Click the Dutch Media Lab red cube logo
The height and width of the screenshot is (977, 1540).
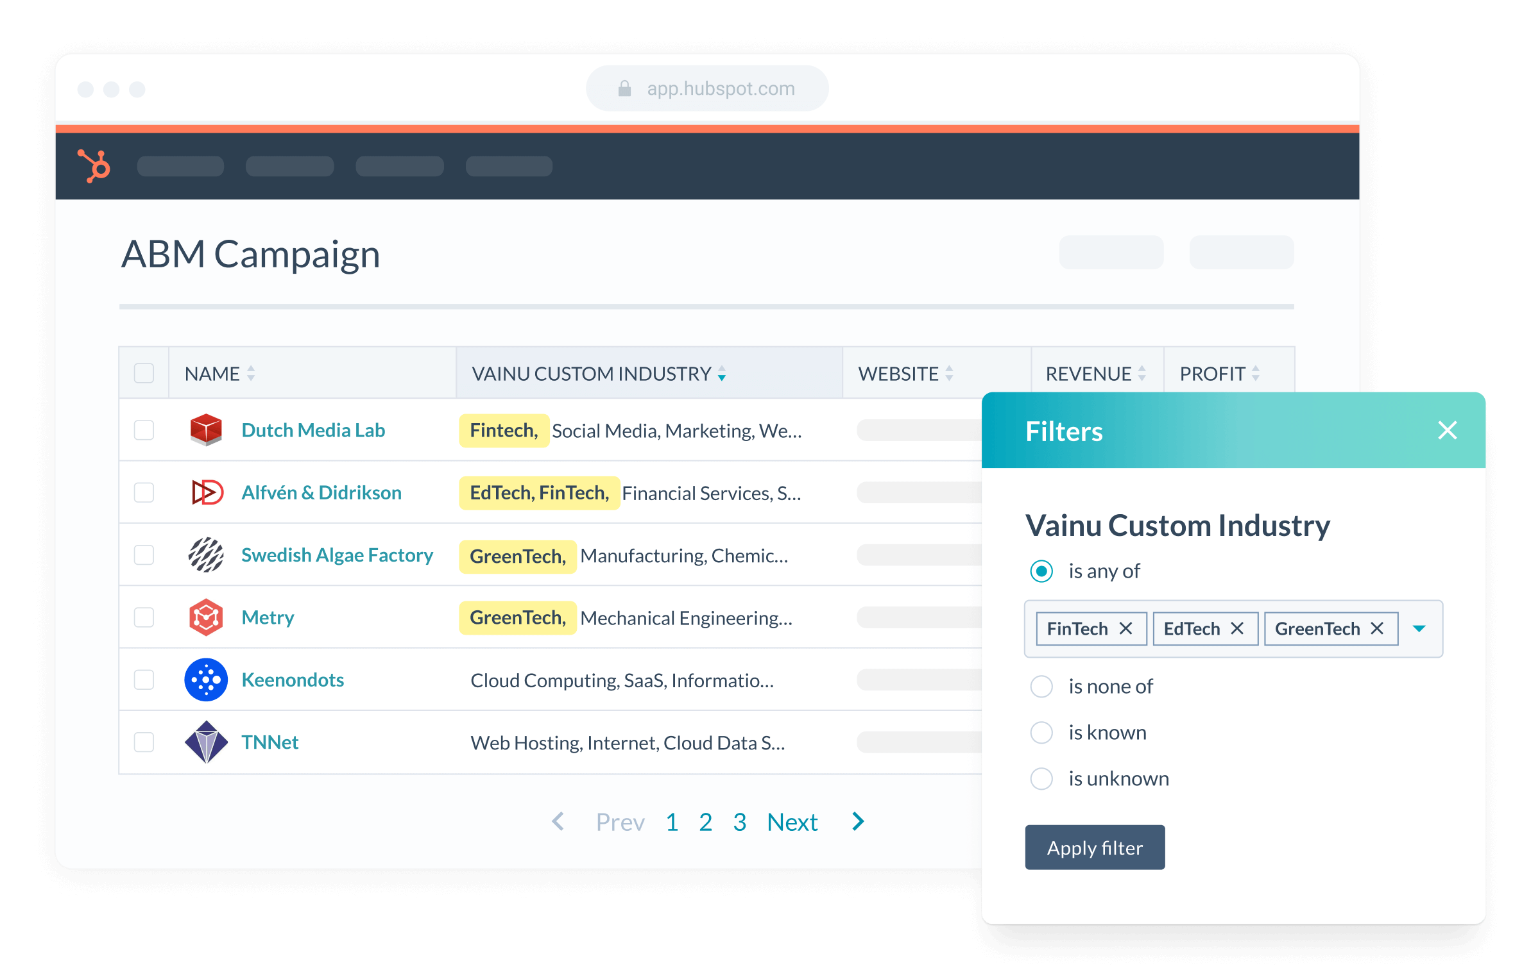click(206, 430)
